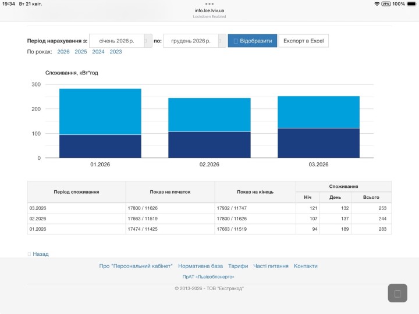Image resolution: width=419 pixels, height=314 pixels.
Task: Tap the battery status icon
Action: (x=411, y=3)
